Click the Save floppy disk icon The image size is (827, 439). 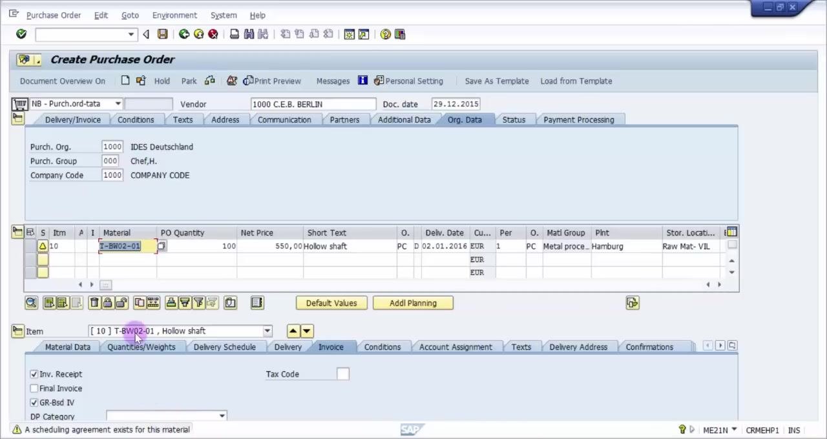[163, 34]
